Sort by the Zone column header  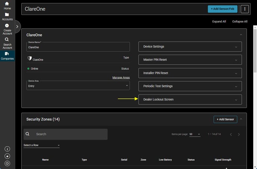[x=143, y=160]
